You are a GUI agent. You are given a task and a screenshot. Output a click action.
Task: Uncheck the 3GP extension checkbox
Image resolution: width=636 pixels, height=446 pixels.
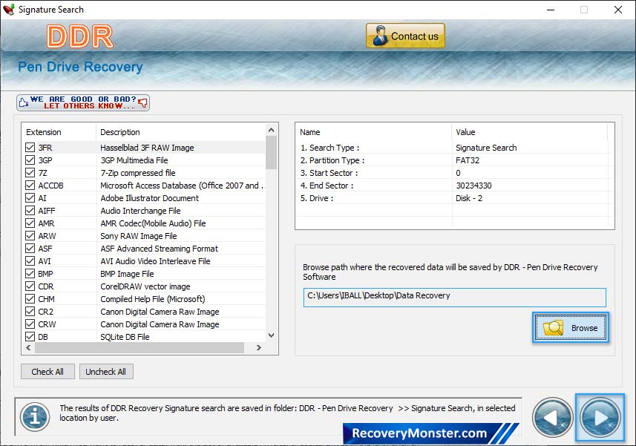tap(30, 160)
